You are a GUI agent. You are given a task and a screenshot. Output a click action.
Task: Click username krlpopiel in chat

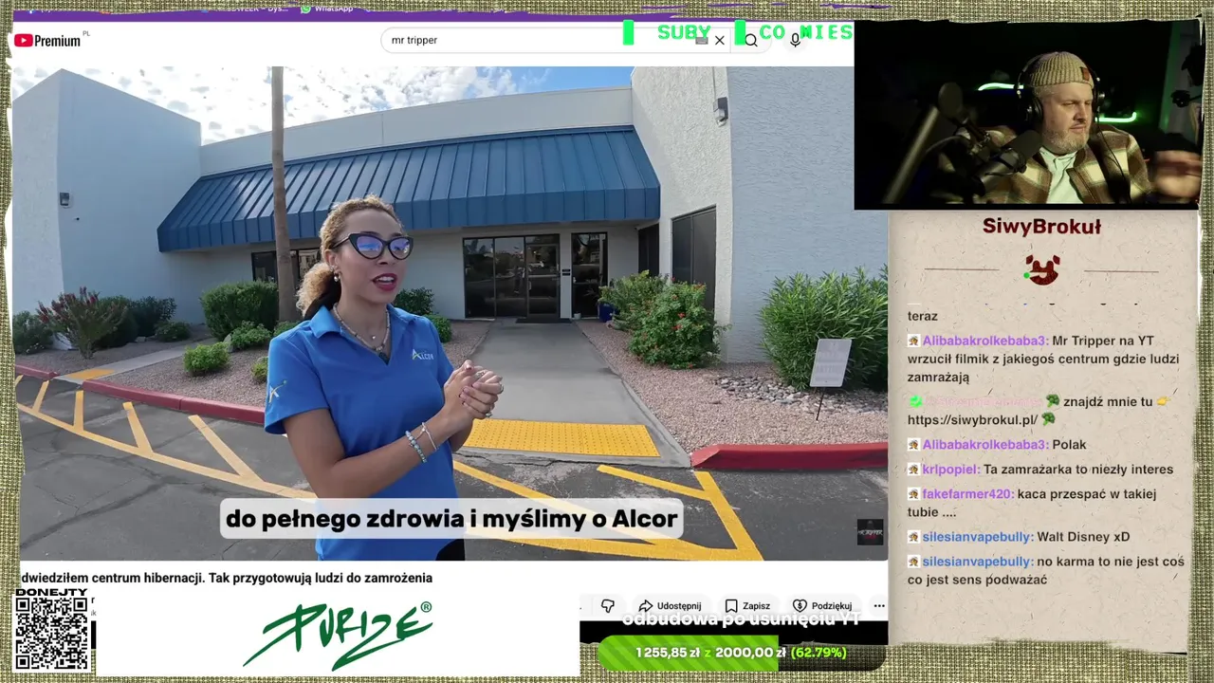coord(950,469)
